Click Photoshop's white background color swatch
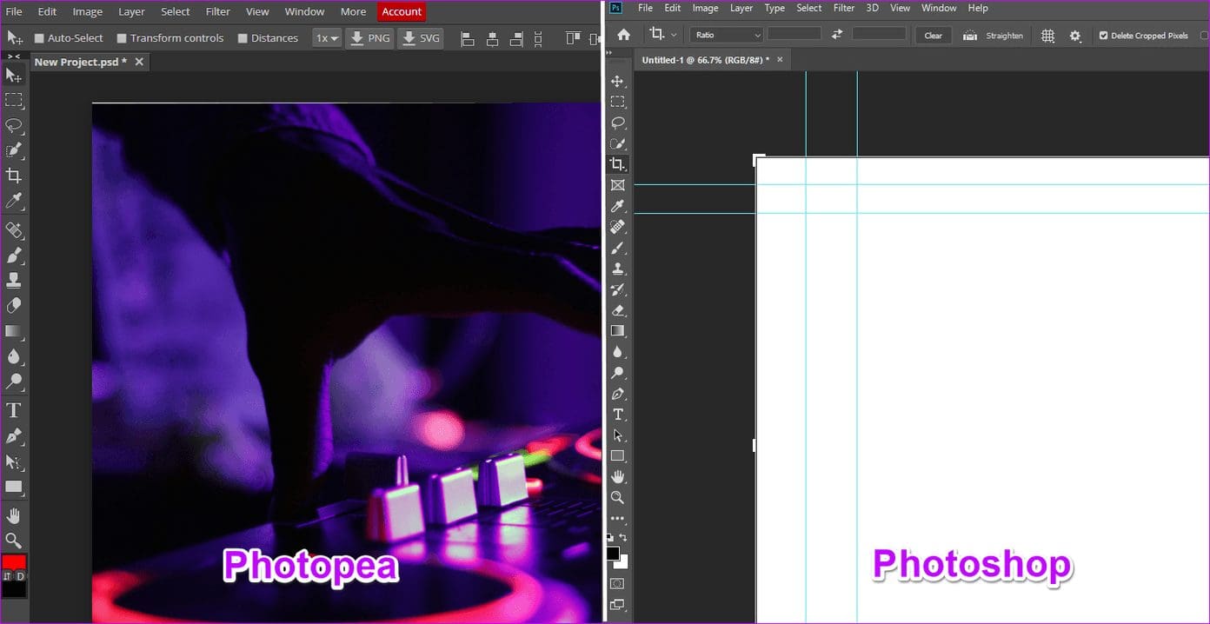 622,562
